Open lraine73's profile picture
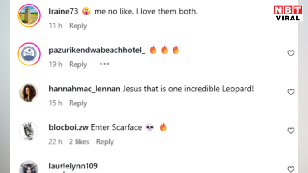Viewport: 308px width, 173px height. coord(29,15)
